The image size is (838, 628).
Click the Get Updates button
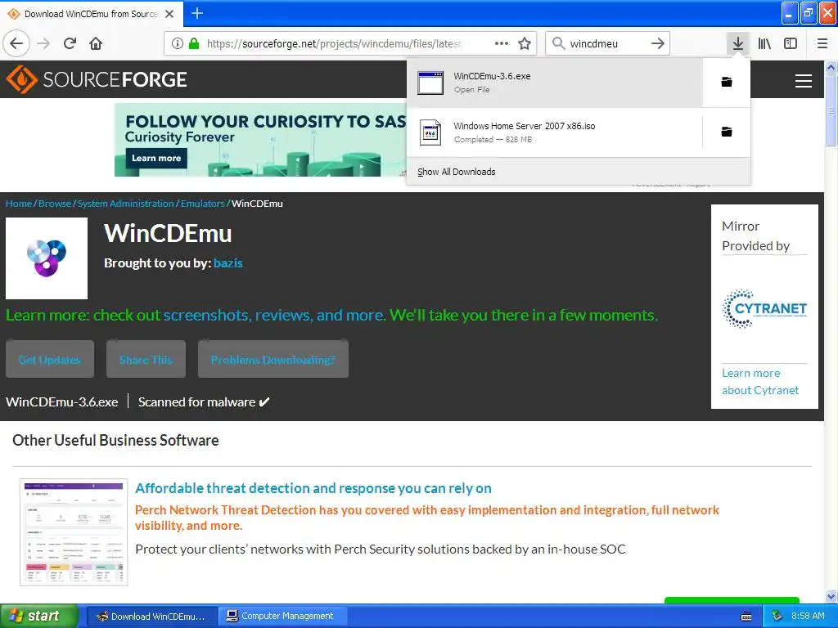pyautogui.click(x=50, y=360)
